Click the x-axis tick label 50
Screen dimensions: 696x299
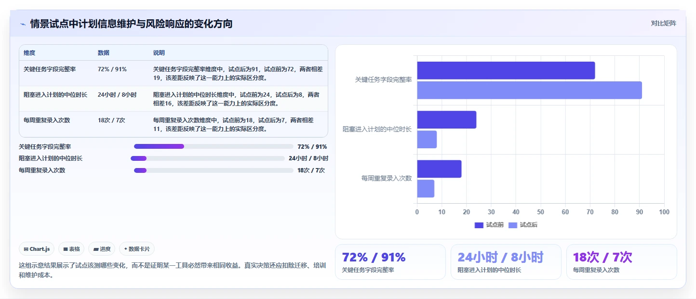(x=541, y=212)
